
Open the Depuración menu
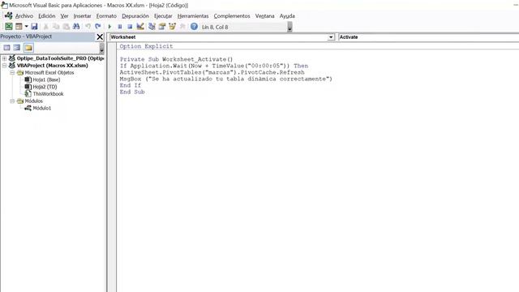[135, 16]
